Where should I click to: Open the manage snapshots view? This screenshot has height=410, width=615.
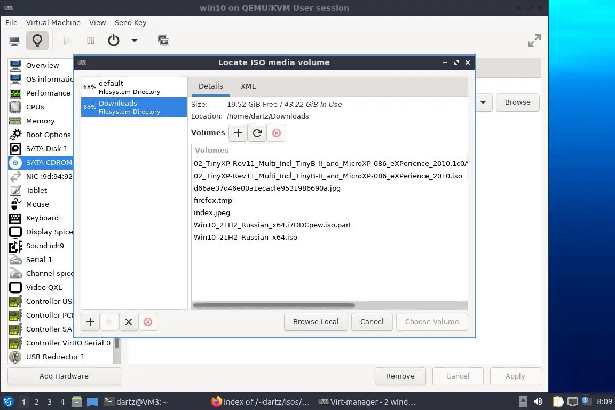click(x=163, y=41)
